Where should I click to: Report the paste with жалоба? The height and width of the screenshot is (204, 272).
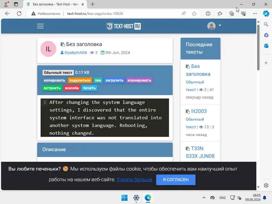pyautogui.click(x=72, y=88)
